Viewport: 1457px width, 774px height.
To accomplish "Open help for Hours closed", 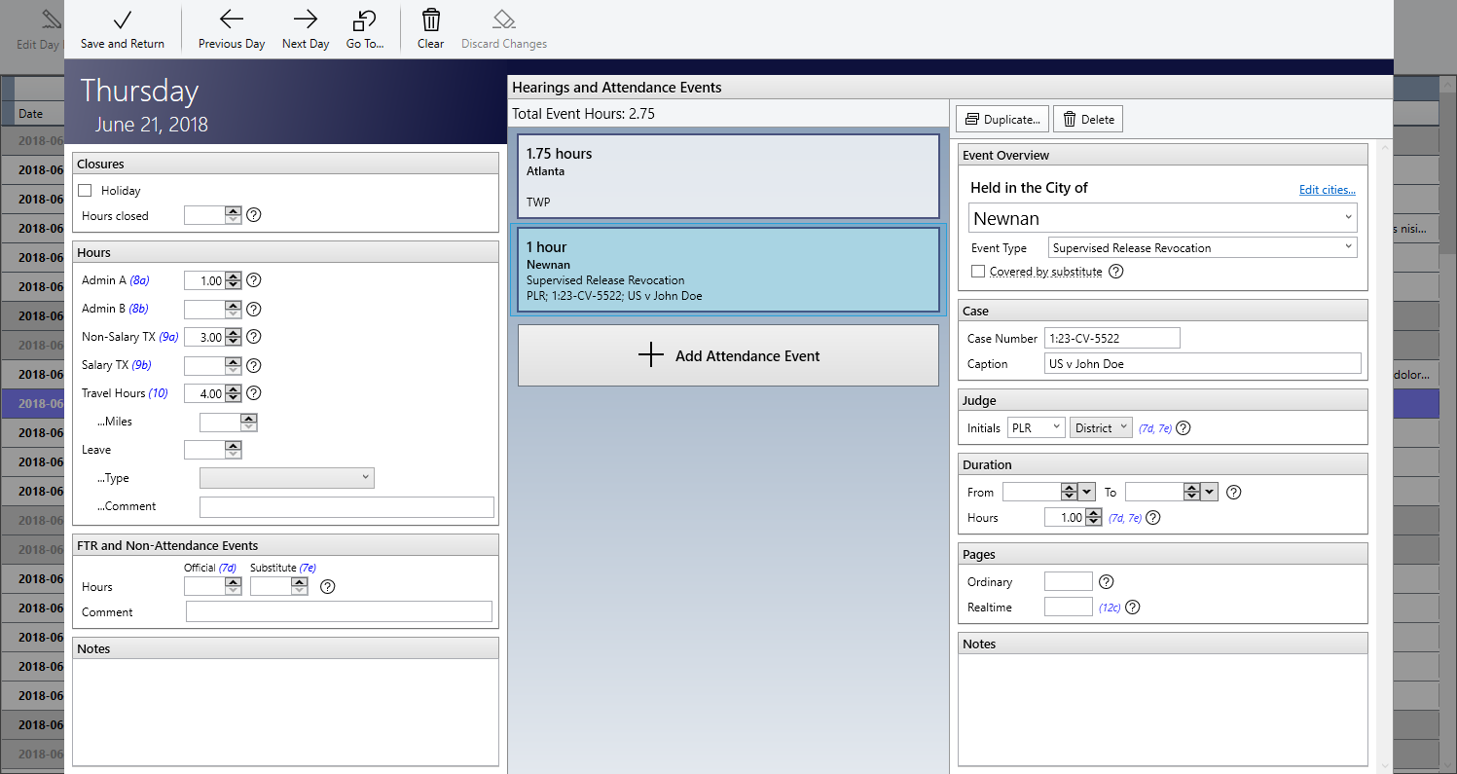I will pos(254,216).
